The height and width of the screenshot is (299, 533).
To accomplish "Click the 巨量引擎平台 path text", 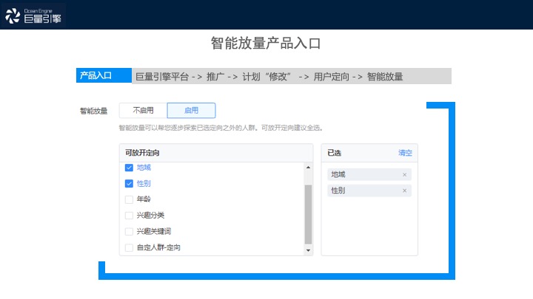I will 162,77.
